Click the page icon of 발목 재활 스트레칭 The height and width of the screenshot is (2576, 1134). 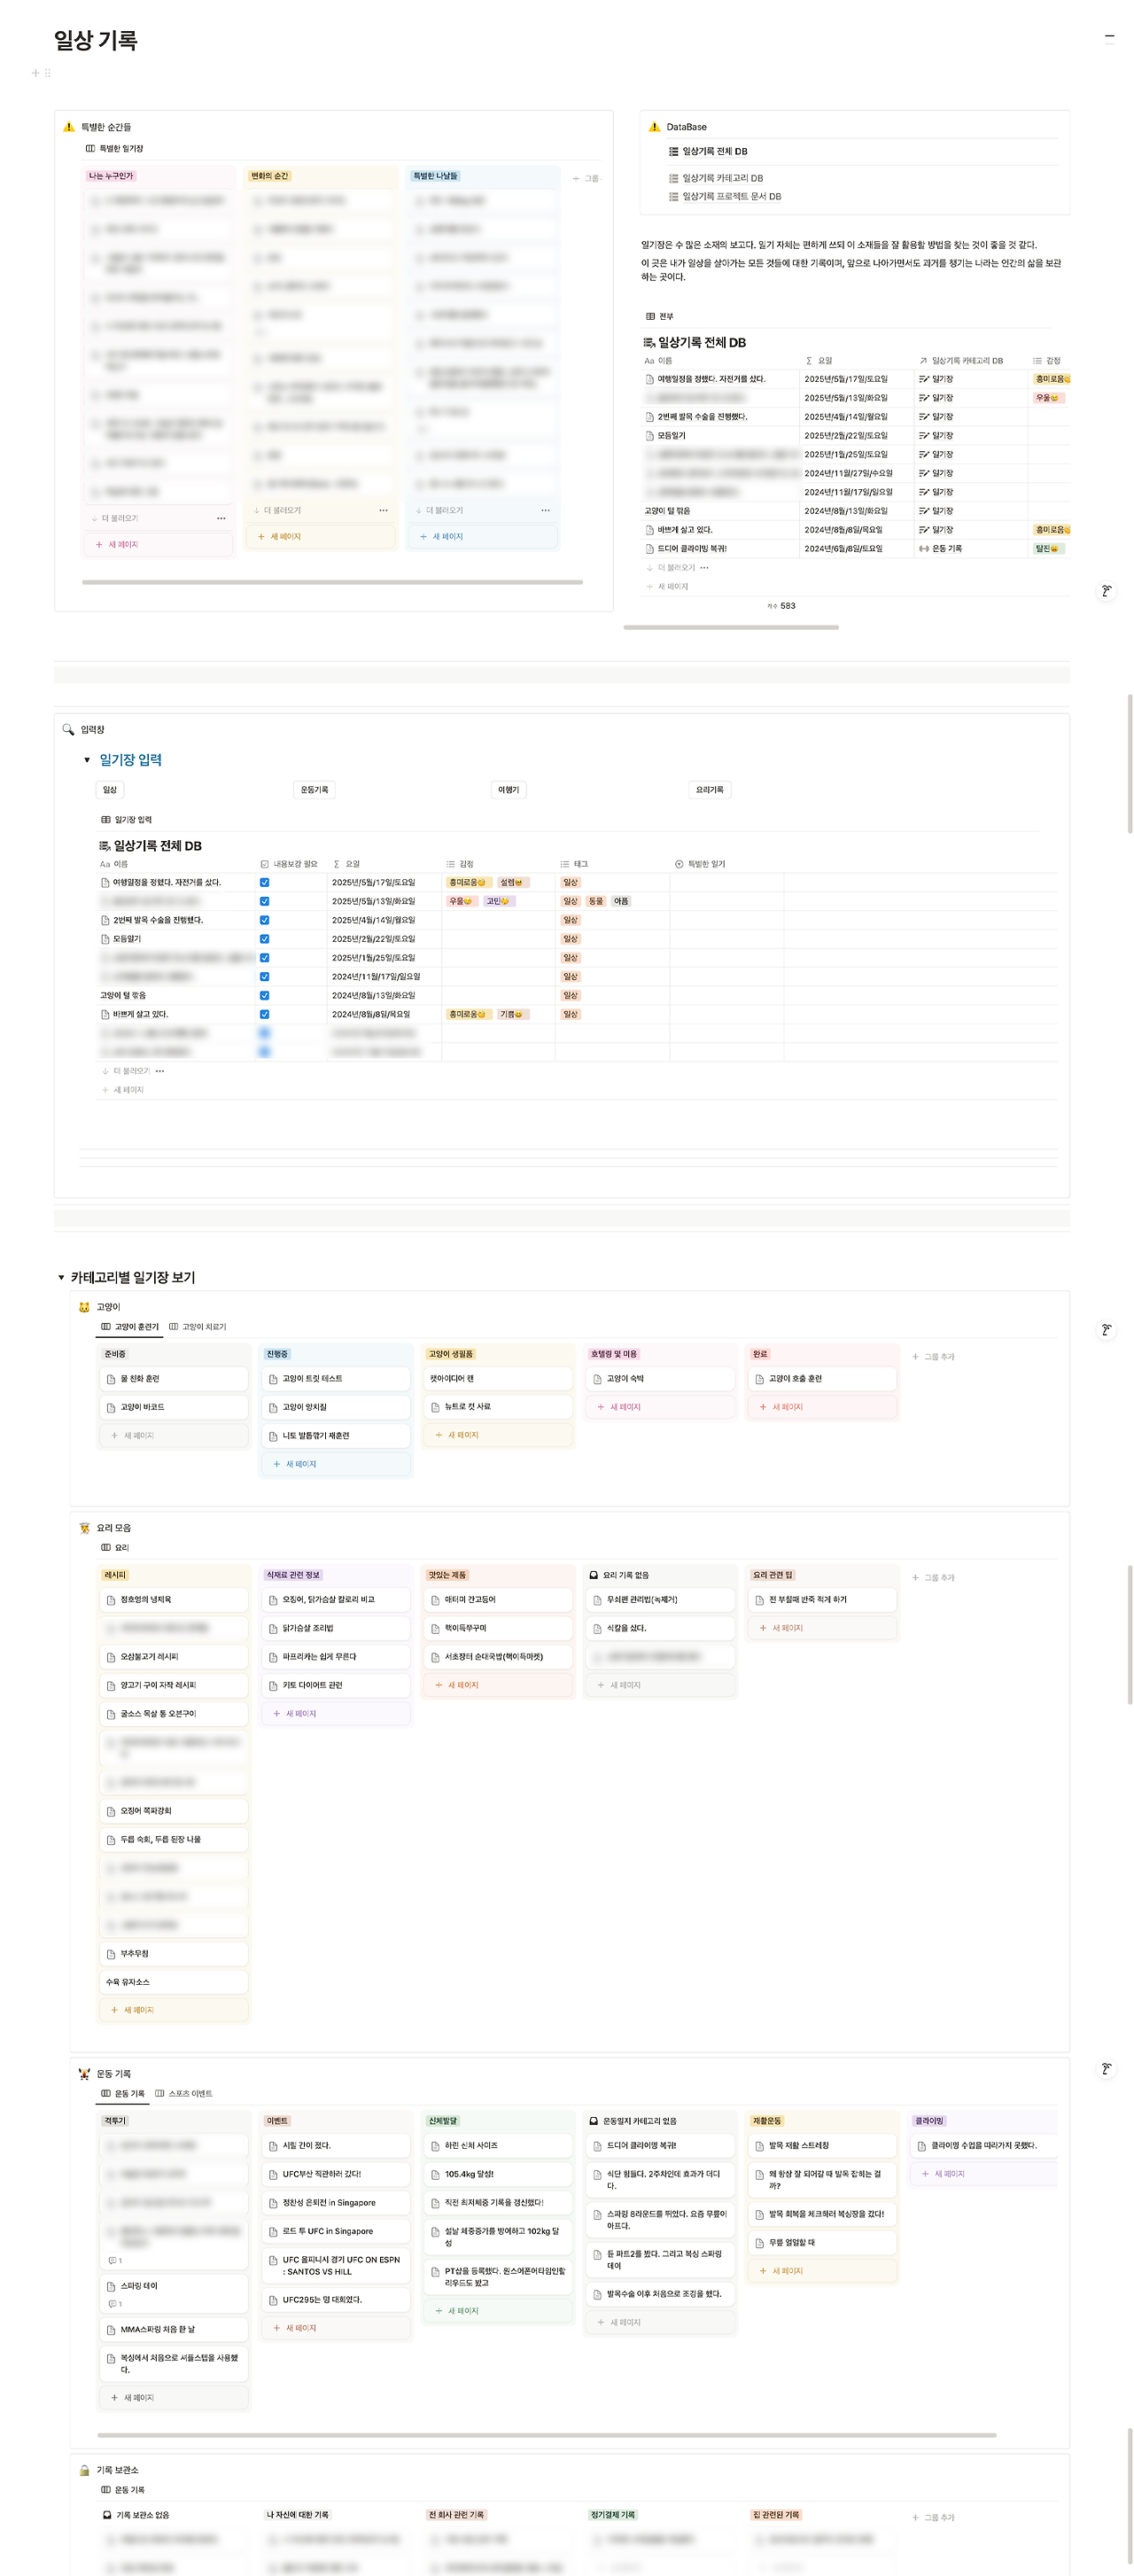point(759,2145)
